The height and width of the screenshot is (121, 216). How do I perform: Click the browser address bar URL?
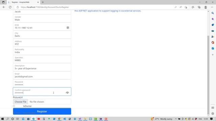click(45, 7)
